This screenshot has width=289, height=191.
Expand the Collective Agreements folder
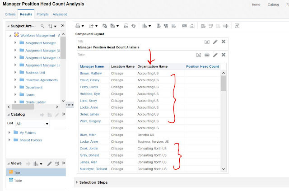point(15,79)
